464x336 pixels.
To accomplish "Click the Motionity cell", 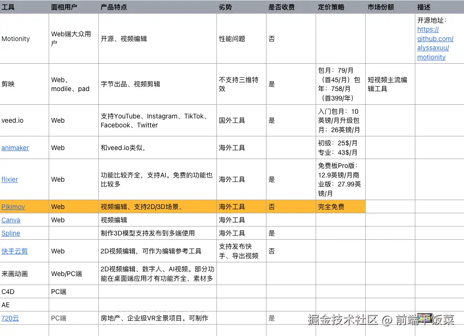I will click(24, 39).
